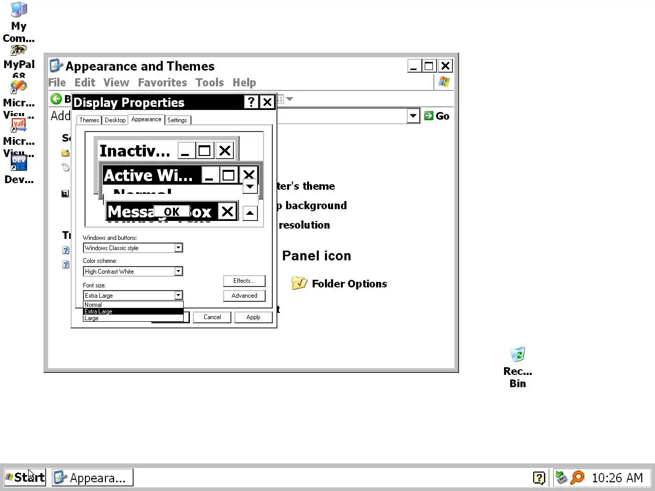Click the Apply button
This screenshot has width=655, height=491.
click(x=253, y=317)
